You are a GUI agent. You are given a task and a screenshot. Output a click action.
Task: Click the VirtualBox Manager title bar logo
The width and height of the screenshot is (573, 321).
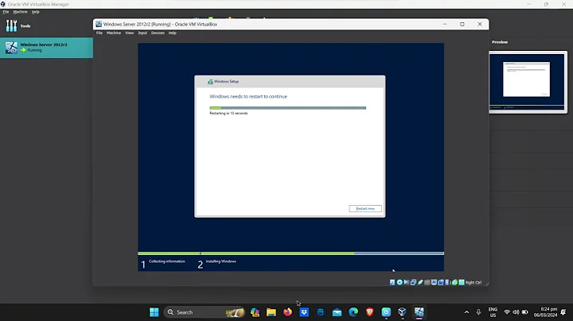click(3, 5)
